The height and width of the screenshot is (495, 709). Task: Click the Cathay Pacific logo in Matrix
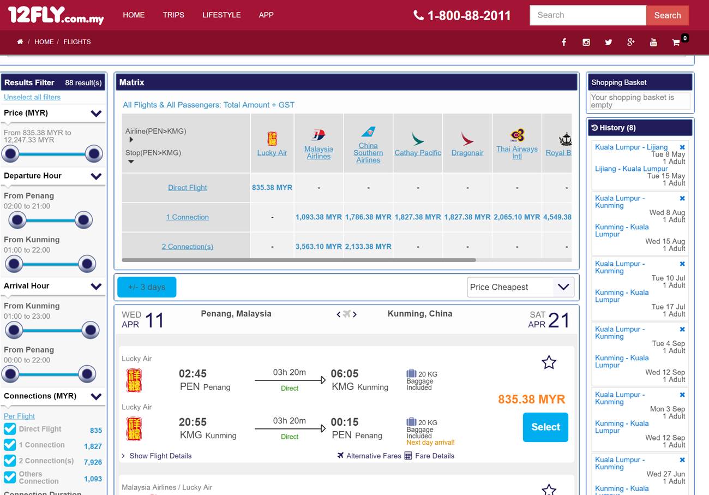click(x=418, y=139)
